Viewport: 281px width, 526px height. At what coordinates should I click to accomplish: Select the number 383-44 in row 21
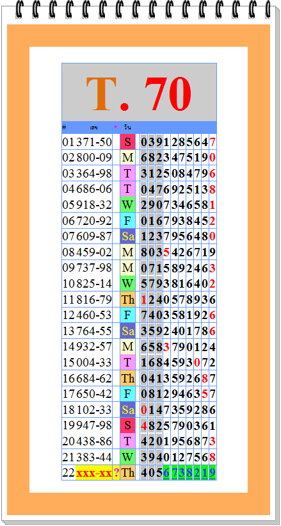(94, 457)
